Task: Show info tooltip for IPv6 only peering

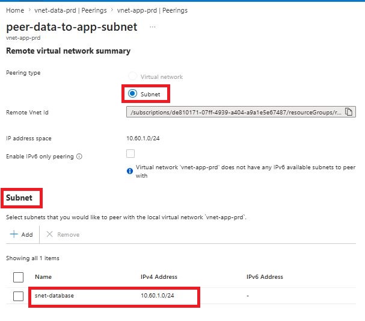Action: pyautogui.click(x=79, y=157)
